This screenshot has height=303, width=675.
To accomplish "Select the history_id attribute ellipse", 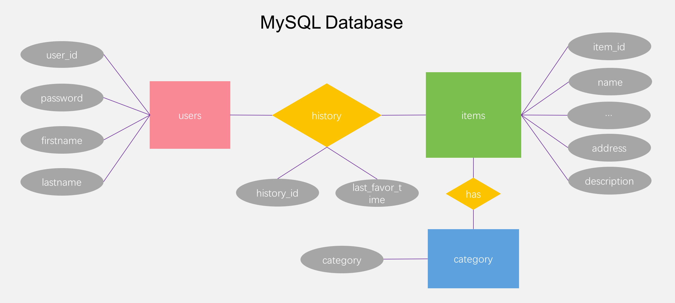I will [277, 193].
